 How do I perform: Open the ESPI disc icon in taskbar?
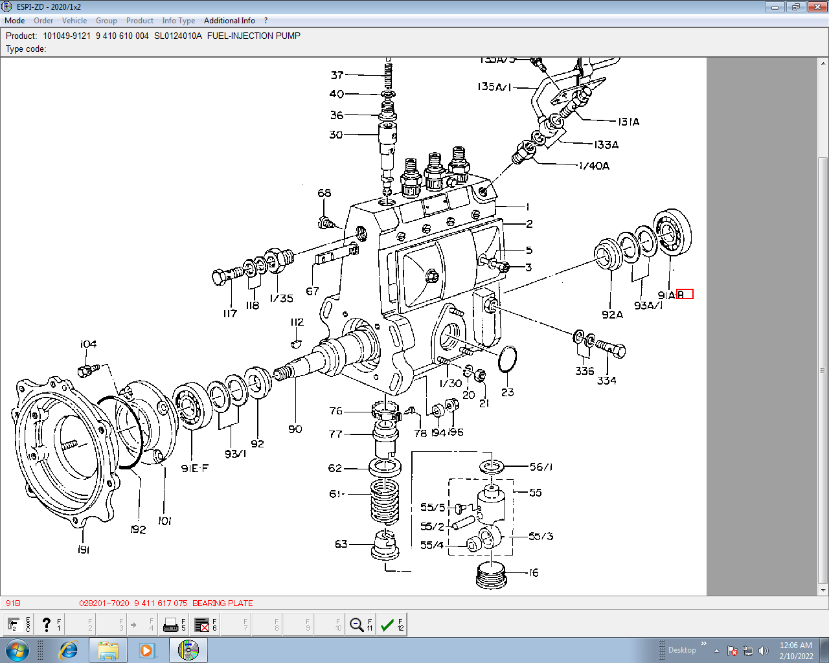188,650
